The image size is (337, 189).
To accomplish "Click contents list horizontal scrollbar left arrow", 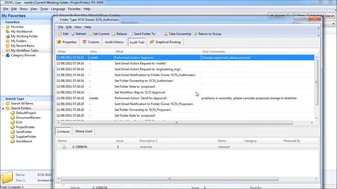I will (58, 178).
